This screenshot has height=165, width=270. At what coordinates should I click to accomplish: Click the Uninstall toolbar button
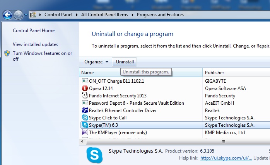(x=125, y=62)
